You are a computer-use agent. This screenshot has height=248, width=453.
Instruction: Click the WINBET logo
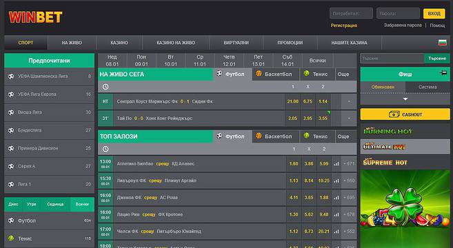point(36,17)
